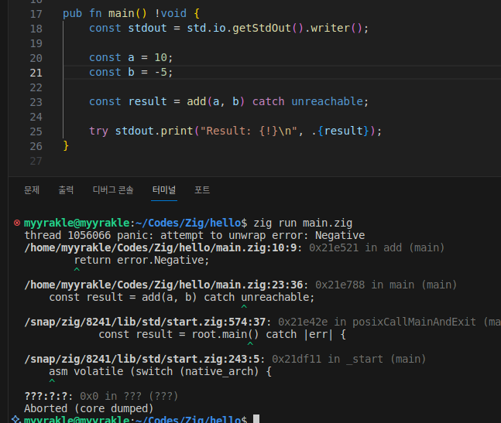Screen dimensions: 501x423
Task: Open the 출력 panel tab
Action: [x=67, y=189]
